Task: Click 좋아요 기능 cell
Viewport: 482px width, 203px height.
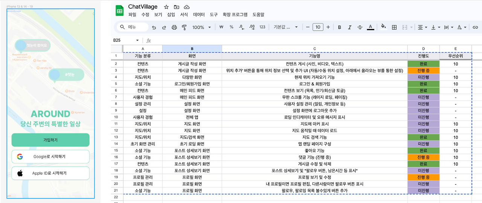Action: pos(314,151)
